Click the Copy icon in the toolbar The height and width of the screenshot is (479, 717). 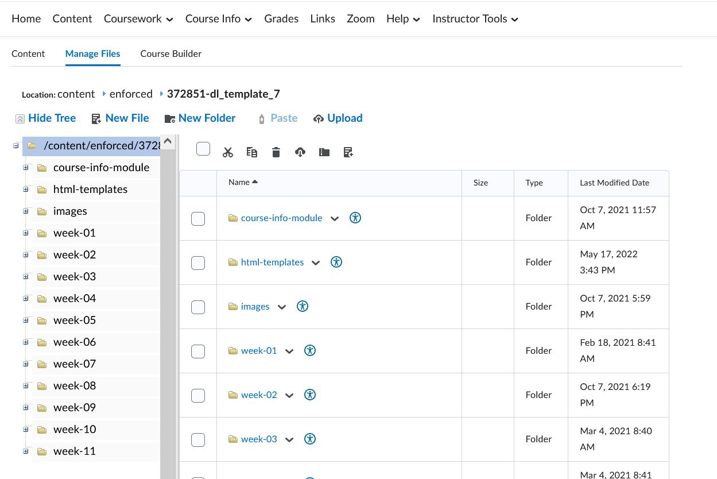[x=251, y=152]
